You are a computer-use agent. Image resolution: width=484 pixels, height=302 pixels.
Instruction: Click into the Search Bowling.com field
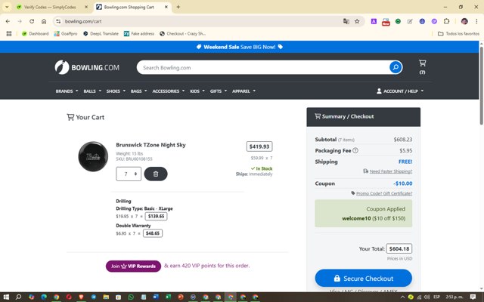point(262,67)
